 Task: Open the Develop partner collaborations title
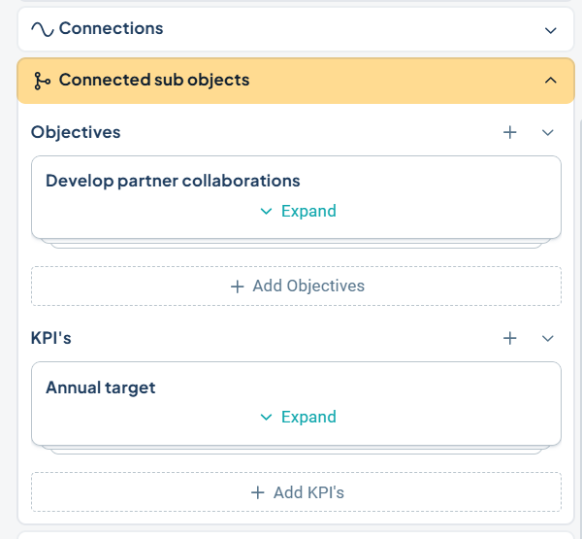[173, 181]
